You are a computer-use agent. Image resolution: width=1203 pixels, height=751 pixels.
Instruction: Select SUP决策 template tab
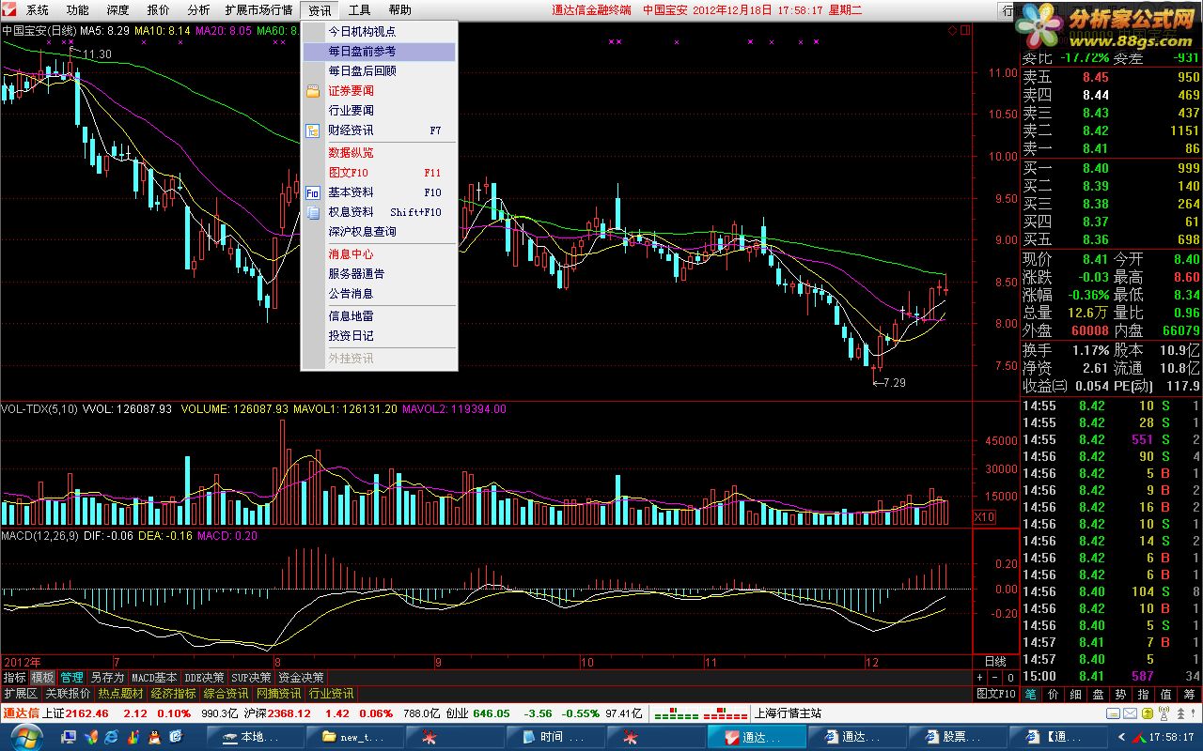(x=251, y=677)
